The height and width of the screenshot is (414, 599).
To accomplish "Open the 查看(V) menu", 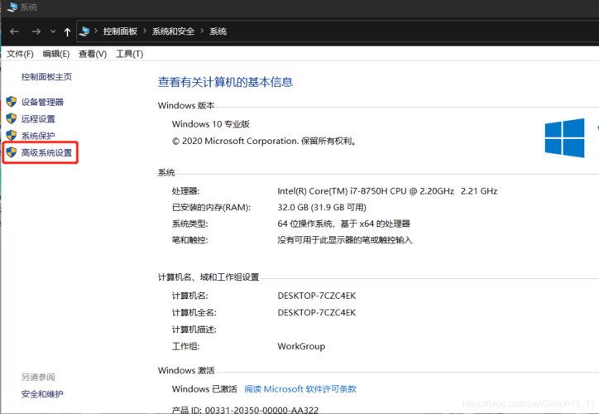I will coord(92,54).
